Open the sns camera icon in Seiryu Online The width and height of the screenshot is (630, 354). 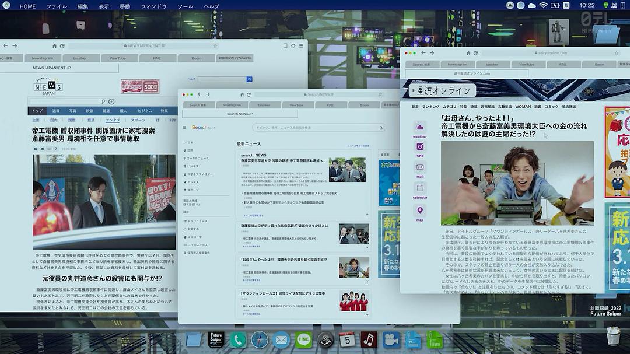[420, 146]
